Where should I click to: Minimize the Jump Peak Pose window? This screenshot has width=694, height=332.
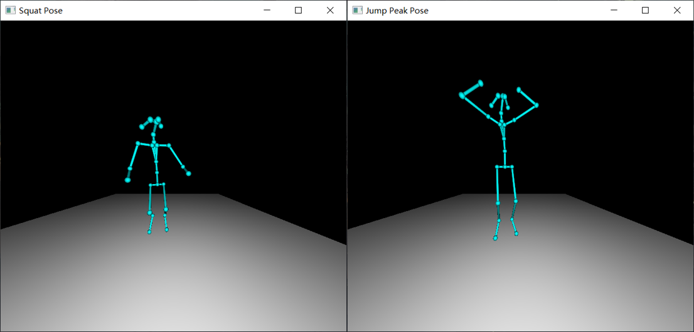point(614,11)
